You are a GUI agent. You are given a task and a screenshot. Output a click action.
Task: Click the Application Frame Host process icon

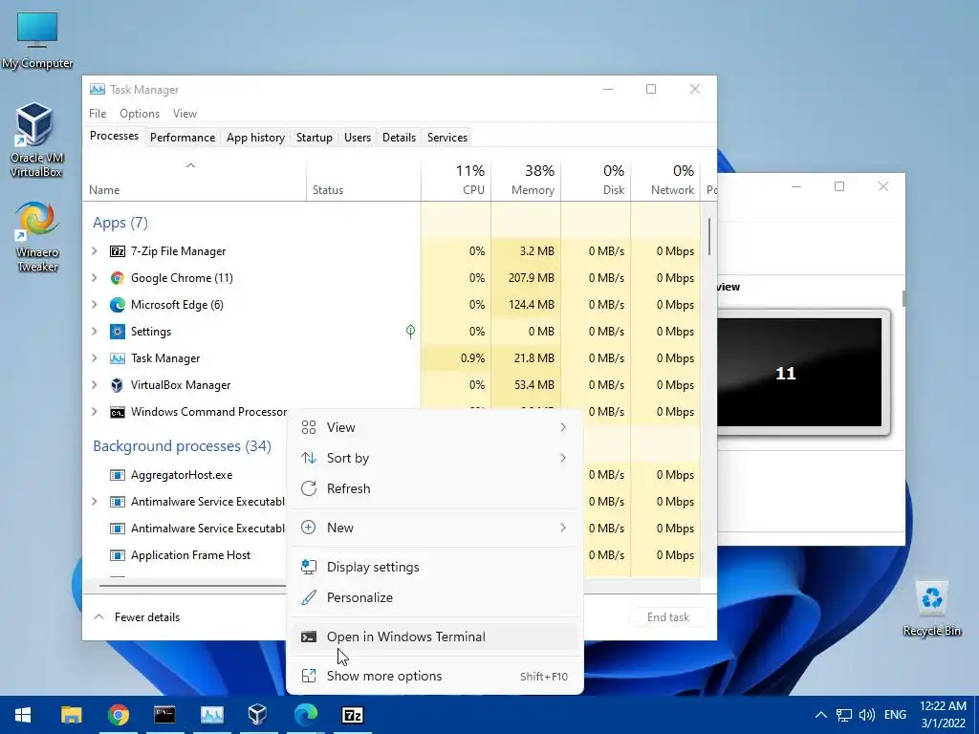pyautogui.click(x=118, y=555)
